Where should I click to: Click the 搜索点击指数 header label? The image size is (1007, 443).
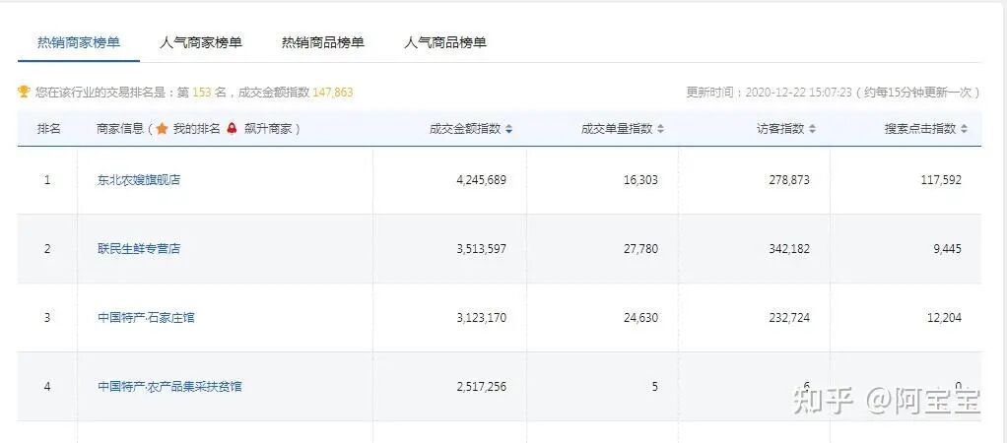(x=920, y=128)
